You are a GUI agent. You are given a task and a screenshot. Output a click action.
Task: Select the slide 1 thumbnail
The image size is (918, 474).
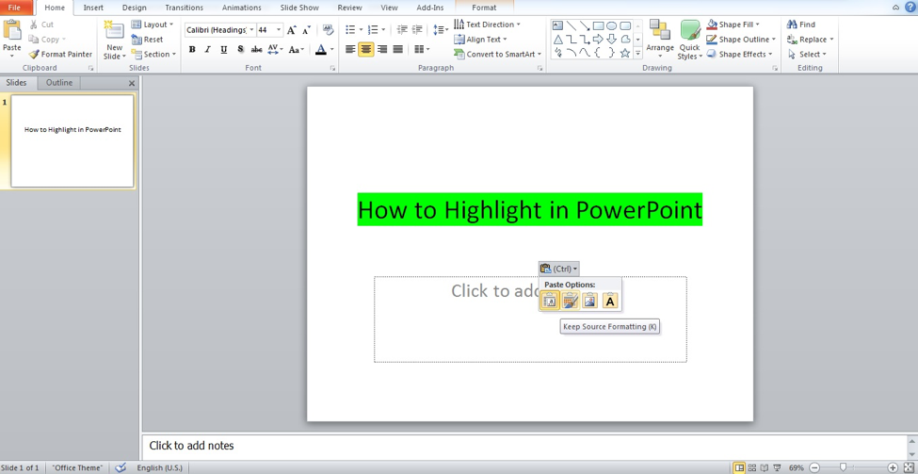click(72, 140)
